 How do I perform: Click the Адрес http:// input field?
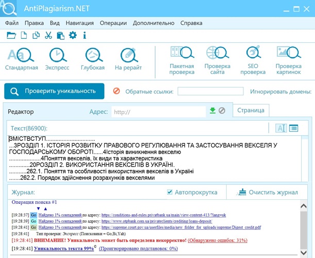pos(159,111)
